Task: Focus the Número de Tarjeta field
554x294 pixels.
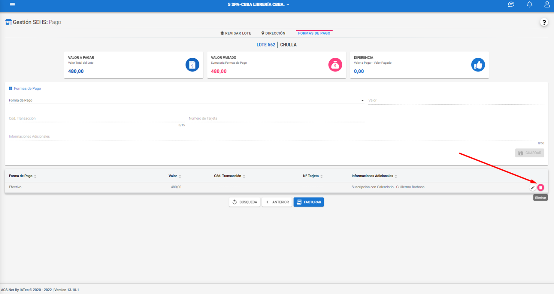Action: pos(277,118)
